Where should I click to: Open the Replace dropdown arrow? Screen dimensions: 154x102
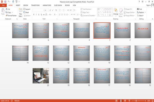pyautogui.click(x=145, y=12)
